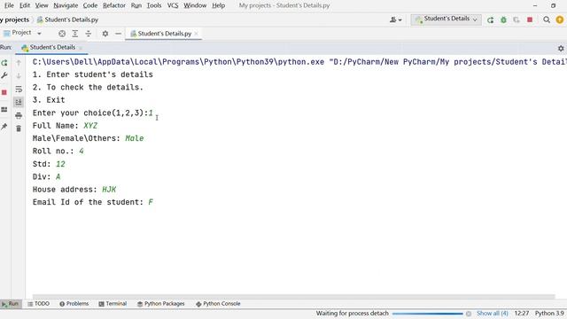Debug Student's Details with bug icon
Screen dimensions: 567x319
(503, 19)
